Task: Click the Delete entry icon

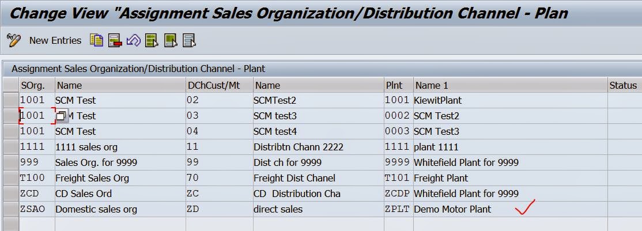Action: (x=115, y=40)
